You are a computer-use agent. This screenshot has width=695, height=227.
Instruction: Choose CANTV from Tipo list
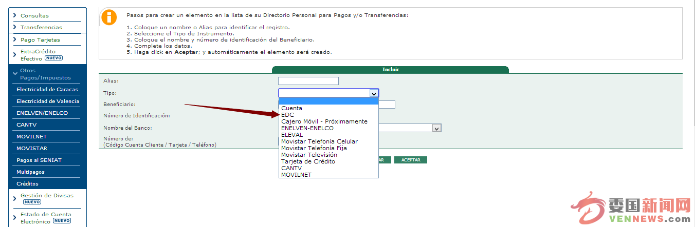pos(291,168)
